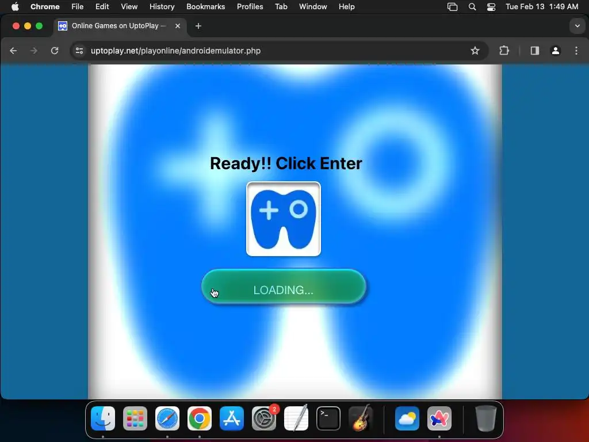Open the Chrome profile avatar icon
The height and width of the screenshot is (442, 589).
pos(556,51)
